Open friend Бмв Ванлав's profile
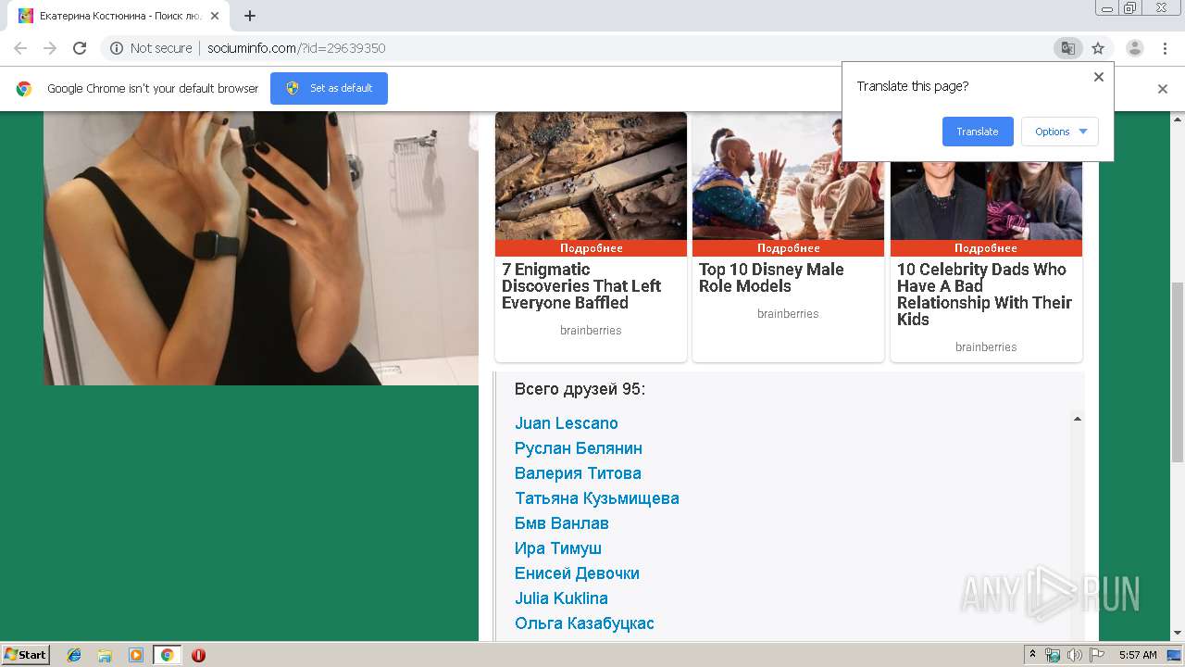 [x=562, y=523]
